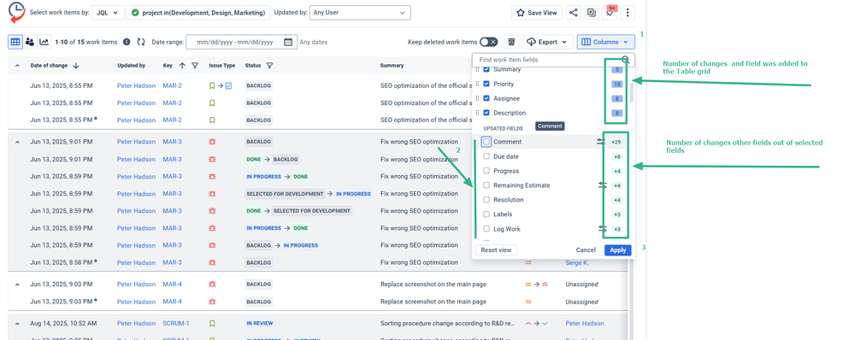Open the Serge K. assignee link
The image size is (854, 340).
(577, 262)
